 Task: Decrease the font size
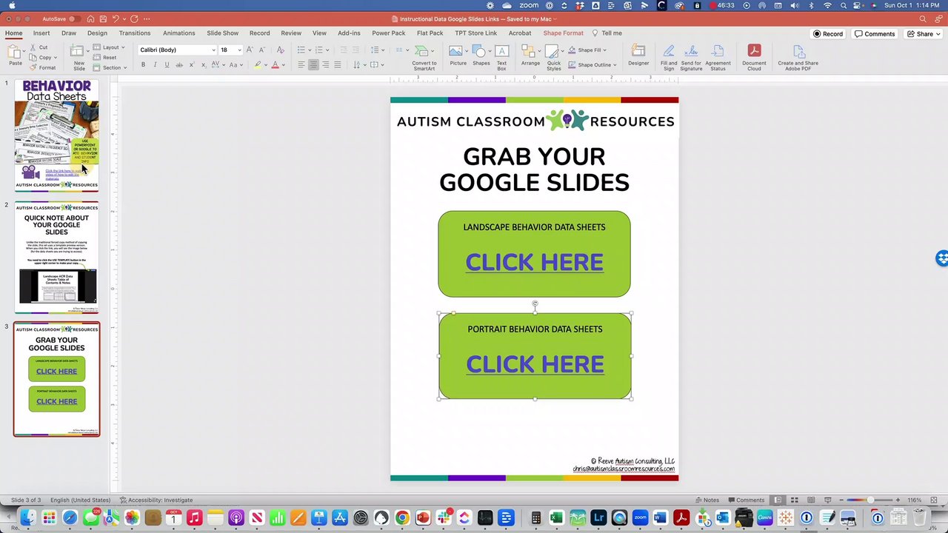261,50
